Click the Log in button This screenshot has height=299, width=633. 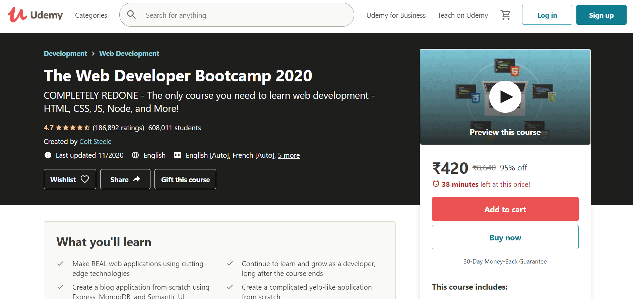click(x=547, y=15)
